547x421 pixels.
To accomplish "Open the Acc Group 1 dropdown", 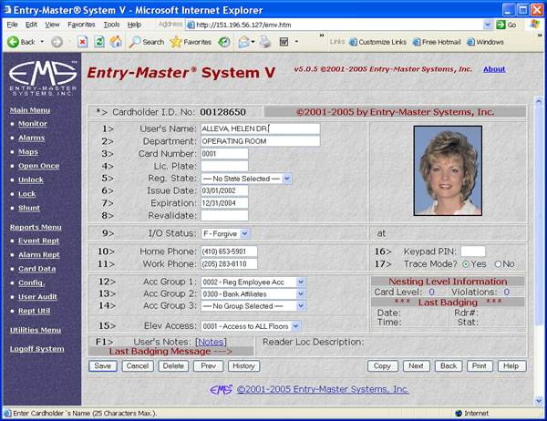I will pos(301,282).
